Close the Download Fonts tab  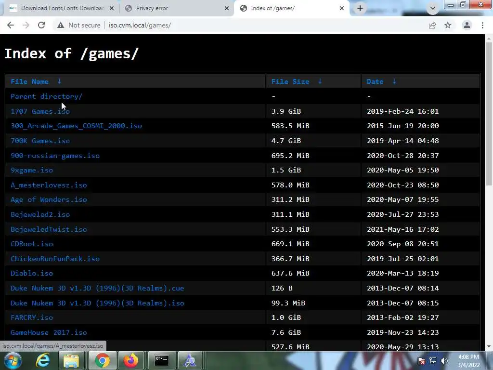(x=112, y=8)
